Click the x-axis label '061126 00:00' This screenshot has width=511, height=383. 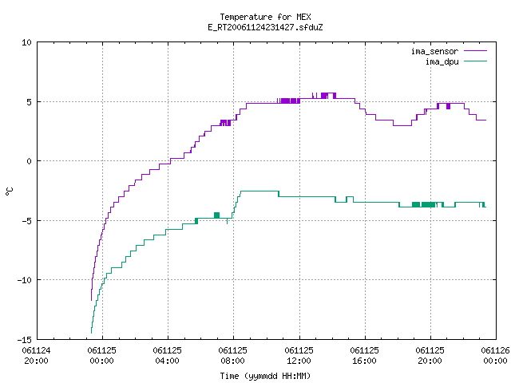click(495, 356)
